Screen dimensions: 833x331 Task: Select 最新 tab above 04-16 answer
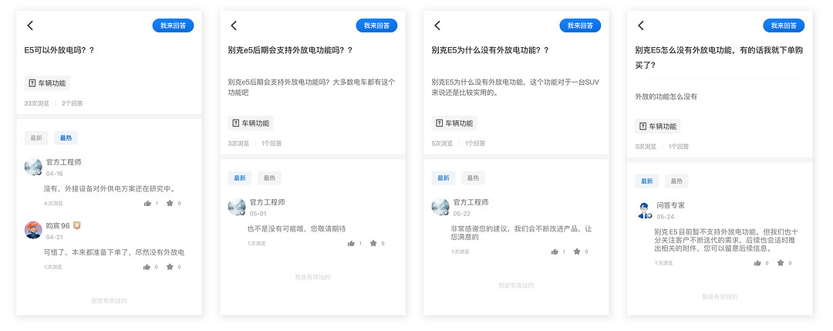click(36, 138)
